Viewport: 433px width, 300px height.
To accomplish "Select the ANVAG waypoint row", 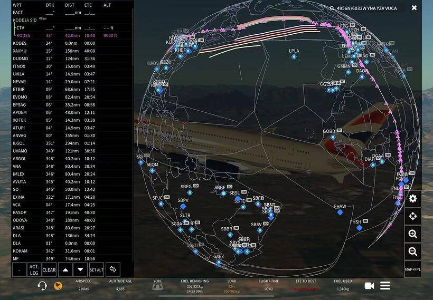I will coord(72,136).
